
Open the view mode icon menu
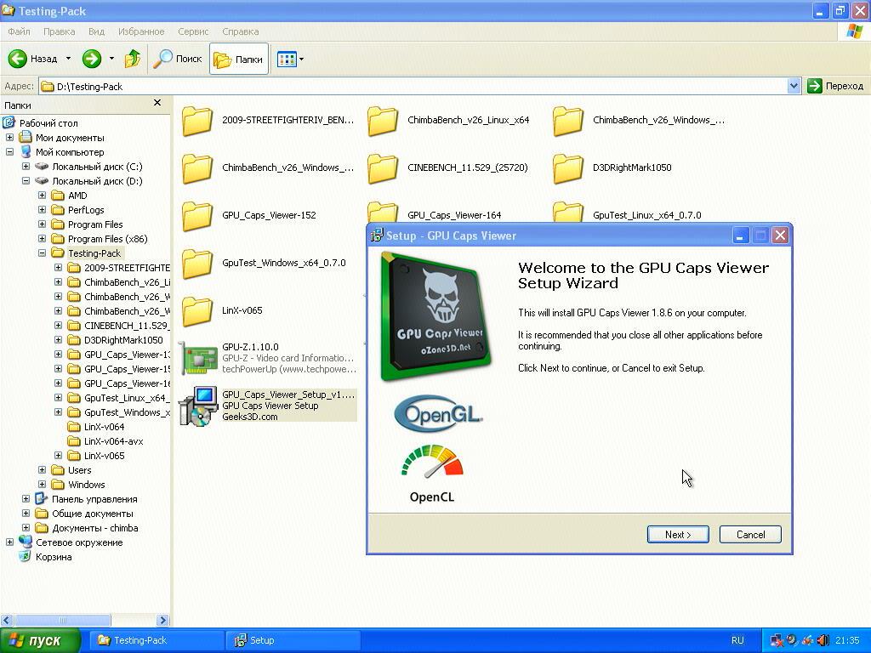tap(287, 59)
